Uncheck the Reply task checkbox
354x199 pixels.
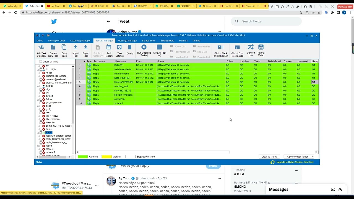point(41,133)
